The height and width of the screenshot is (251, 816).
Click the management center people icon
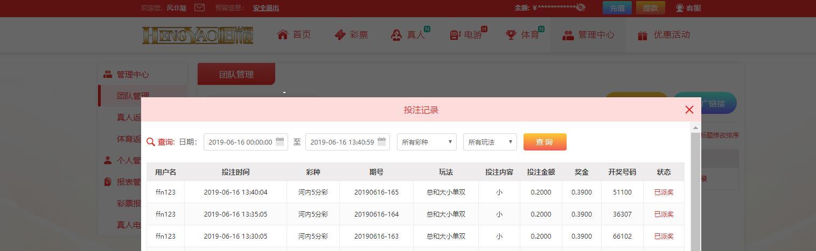click(x=568, y=35)
